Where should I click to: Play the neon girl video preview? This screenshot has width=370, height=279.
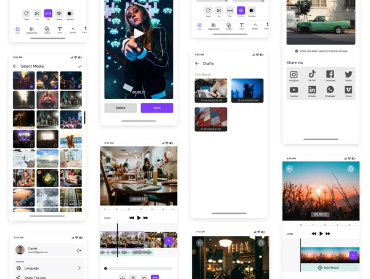(139, 33)
